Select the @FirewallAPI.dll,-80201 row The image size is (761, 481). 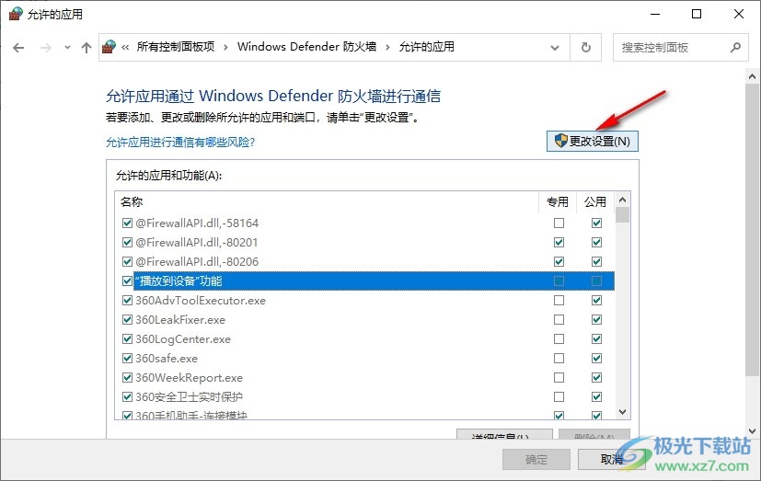[365, 243]
